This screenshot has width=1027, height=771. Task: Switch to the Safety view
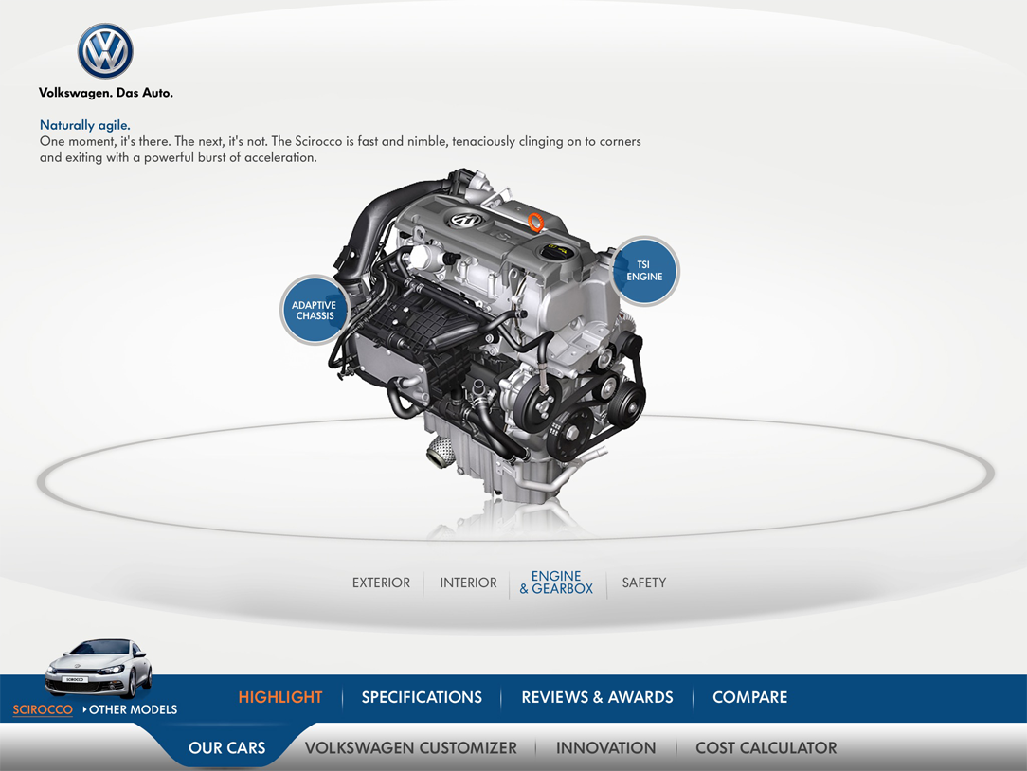[644, 583]
